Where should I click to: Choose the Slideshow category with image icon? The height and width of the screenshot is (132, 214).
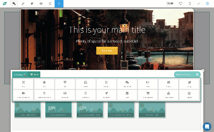pyautogui.click(x=65, y=95)
